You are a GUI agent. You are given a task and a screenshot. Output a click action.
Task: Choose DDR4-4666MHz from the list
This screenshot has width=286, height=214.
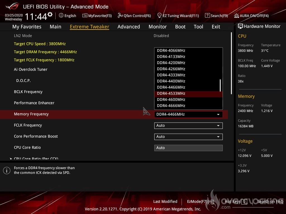pyautogui.click(x=189, y=106)
